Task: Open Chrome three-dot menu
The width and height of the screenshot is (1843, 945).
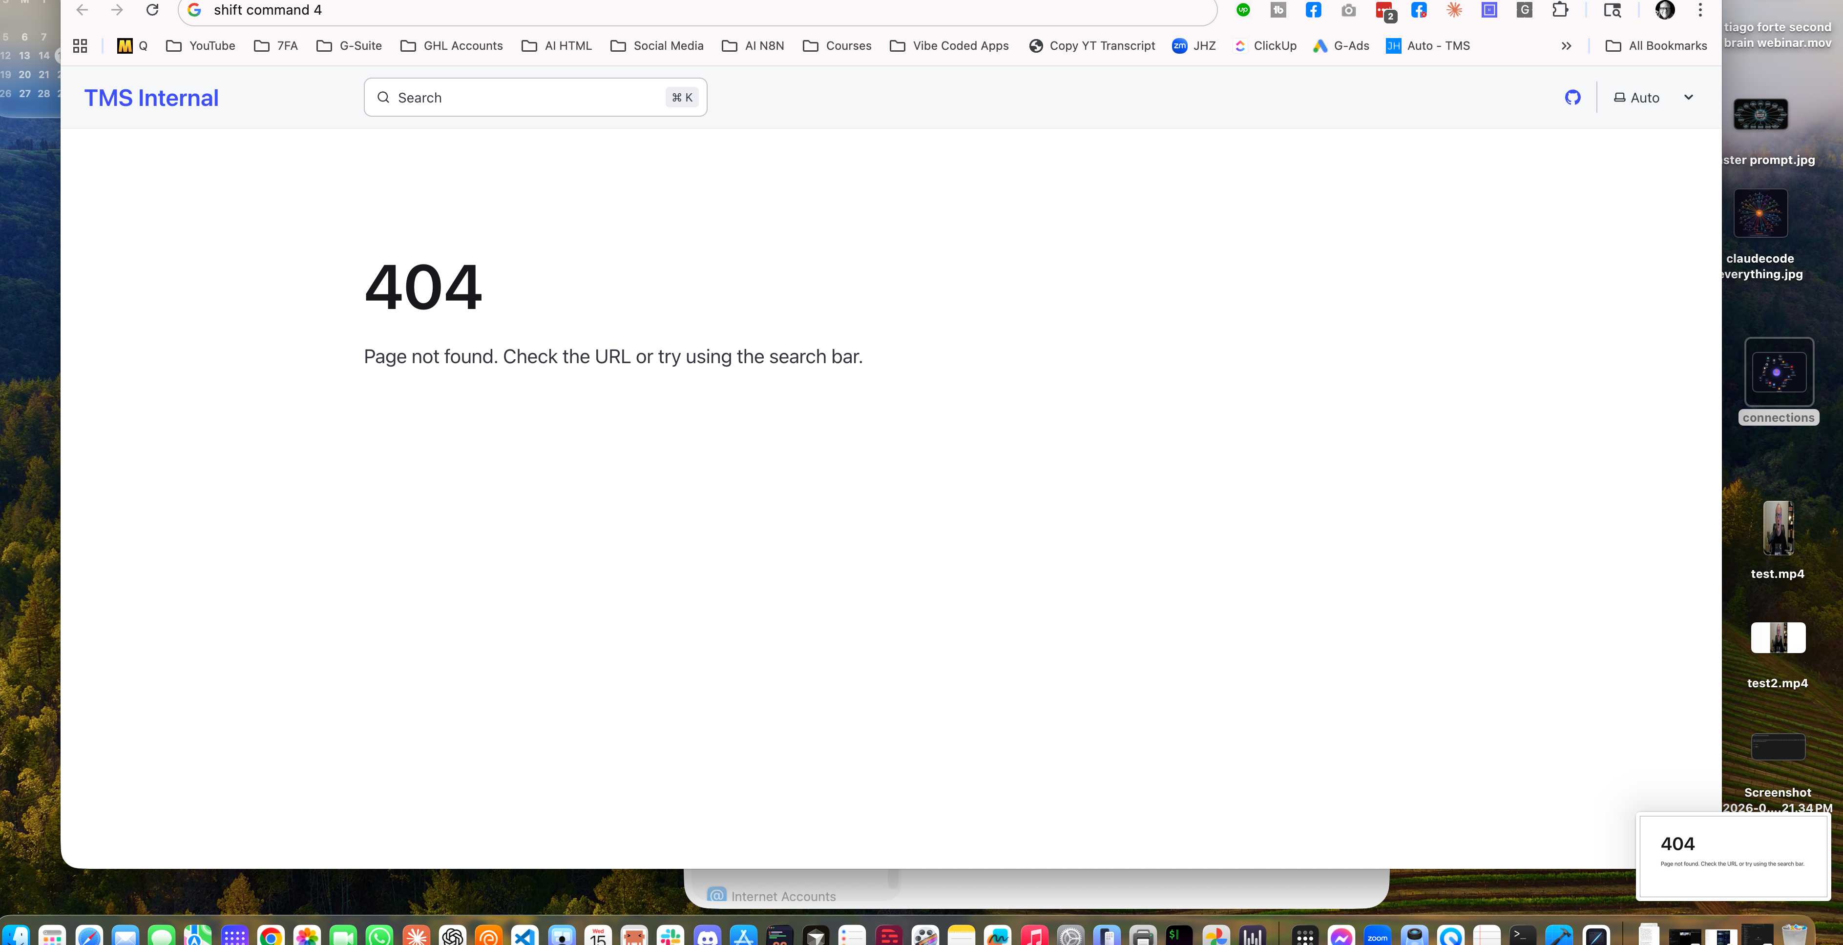Action: pyautogui.click(x=1700, y=10)
